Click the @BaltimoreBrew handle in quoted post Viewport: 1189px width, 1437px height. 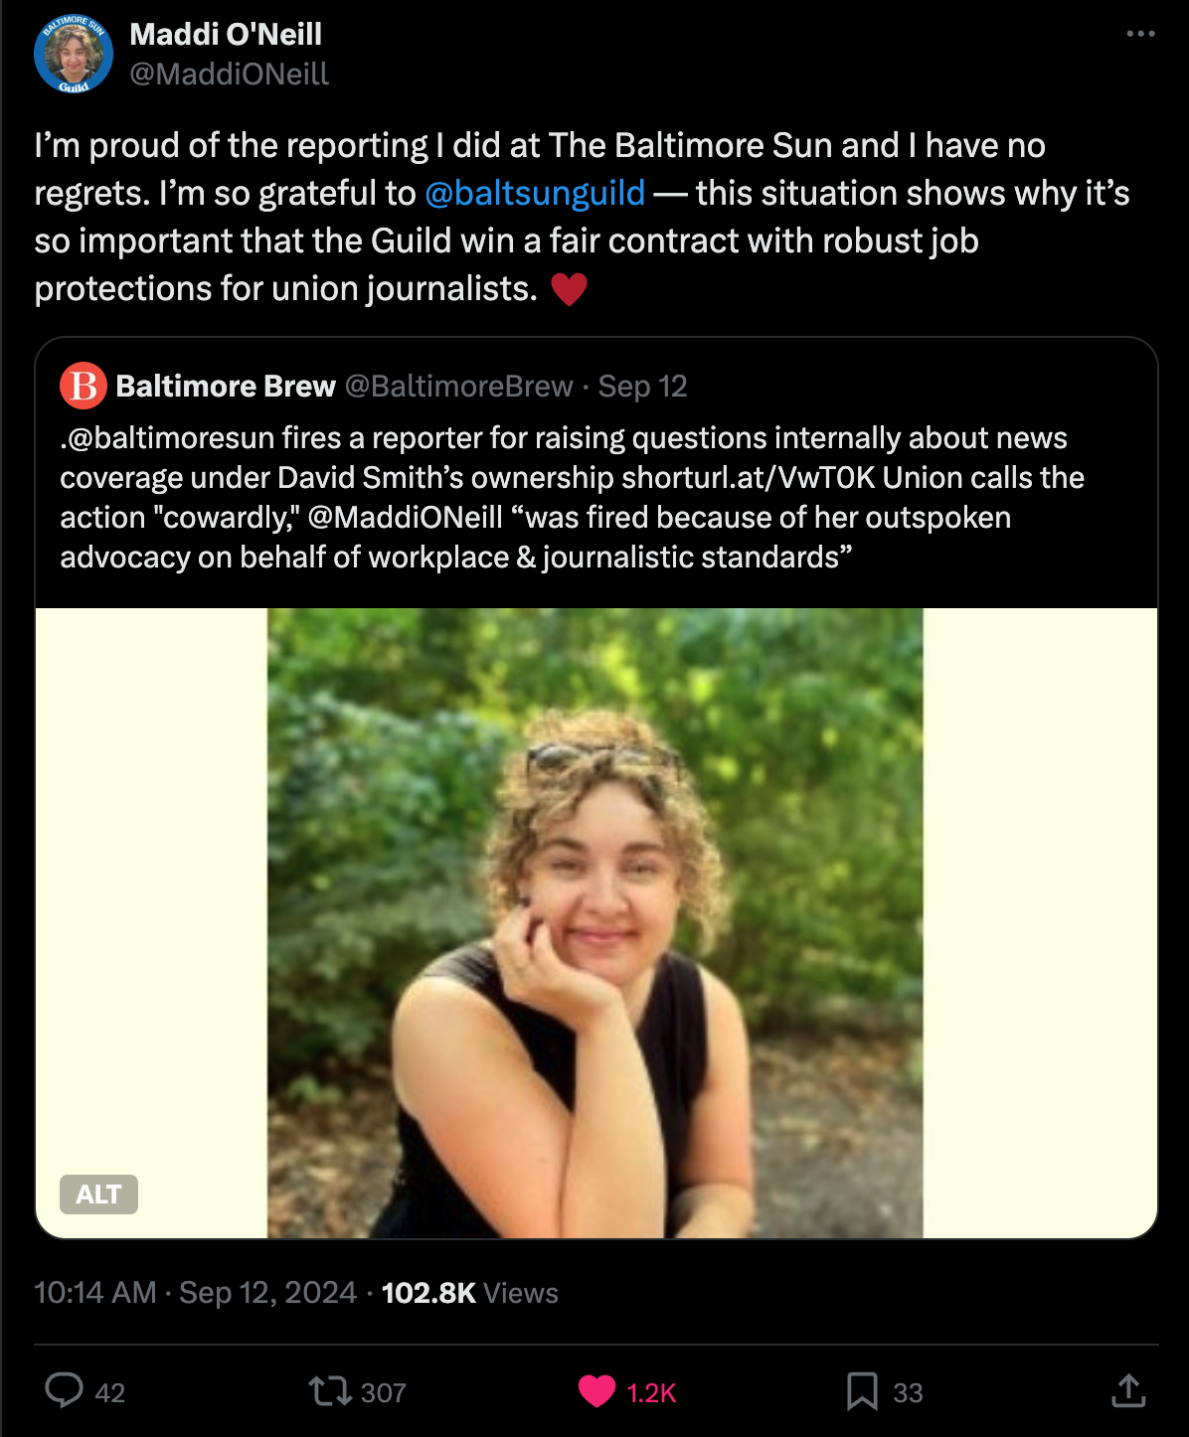pos(458,386)
